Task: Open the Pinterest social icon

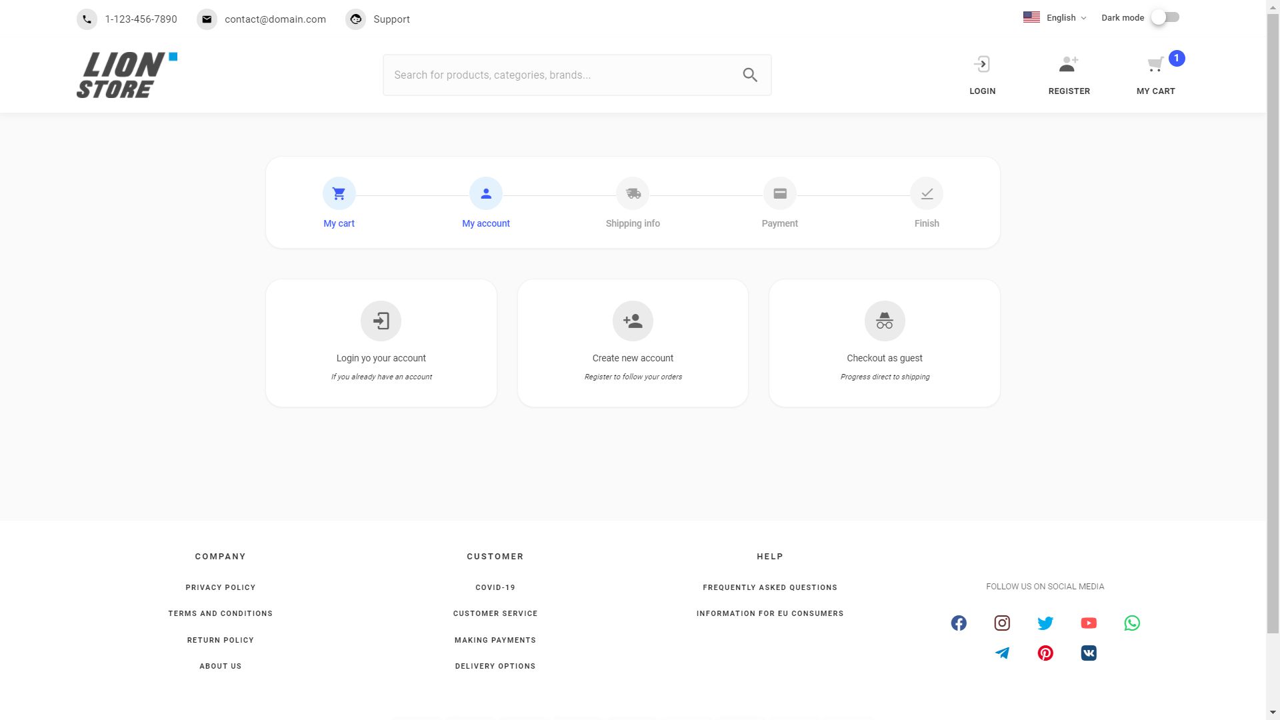Action: tap(1045, 653)
